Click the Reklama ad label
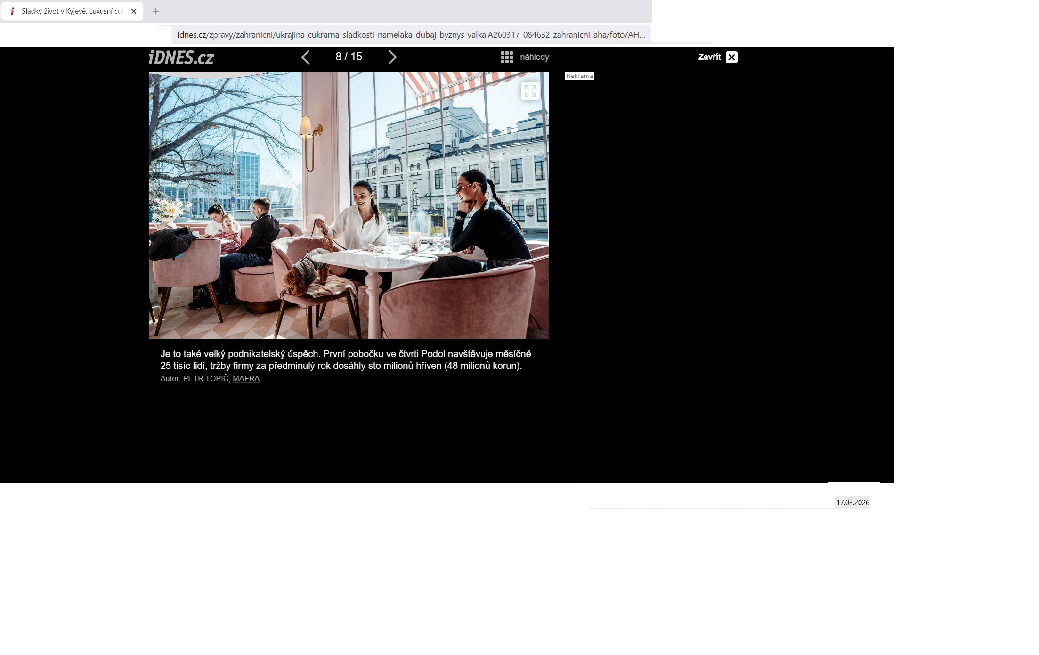 (579, 76)
